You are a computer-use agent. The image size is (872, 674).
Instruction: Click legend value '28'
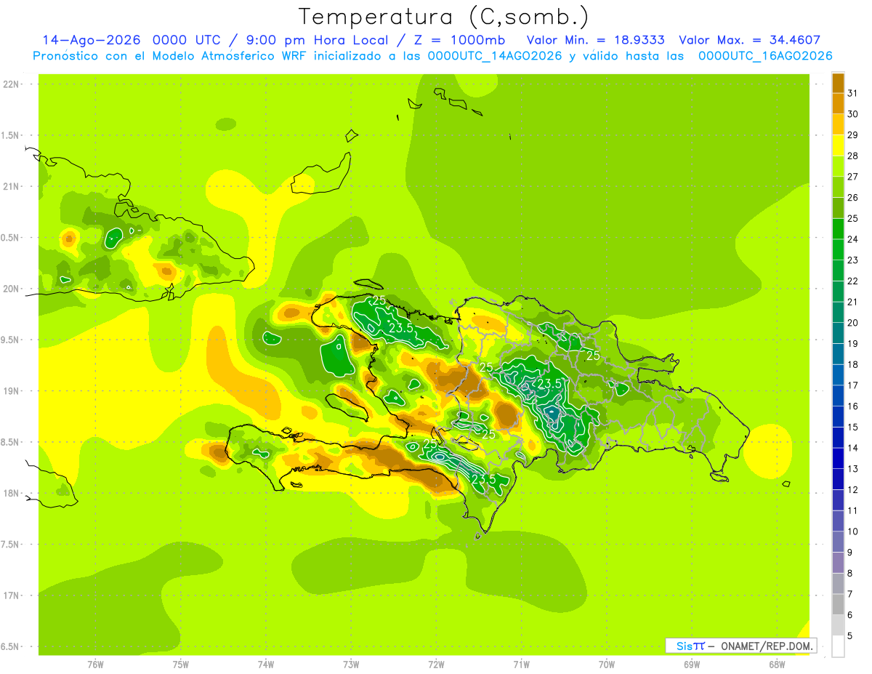pos(852,156)
